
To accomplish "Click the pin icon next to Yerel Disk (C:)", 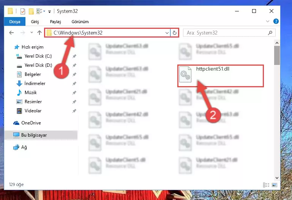I will [x=74, y=56].
